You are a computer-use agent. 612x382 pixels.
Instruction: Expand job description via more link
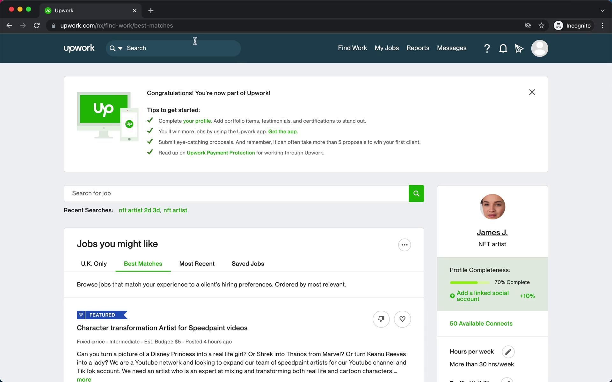[84, 379]
